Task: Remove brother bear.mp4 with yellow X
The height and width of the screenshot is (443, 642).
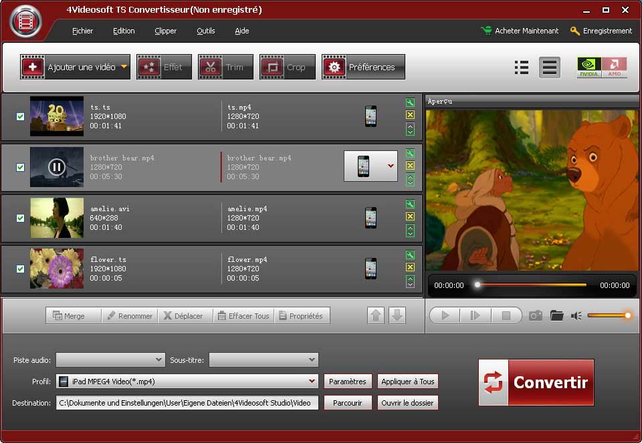Action: [x=410, y=166]
